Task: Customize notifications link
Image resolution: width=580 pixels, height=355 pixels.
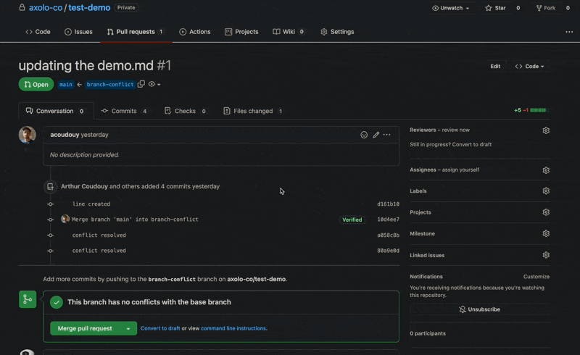Action: 536,277
